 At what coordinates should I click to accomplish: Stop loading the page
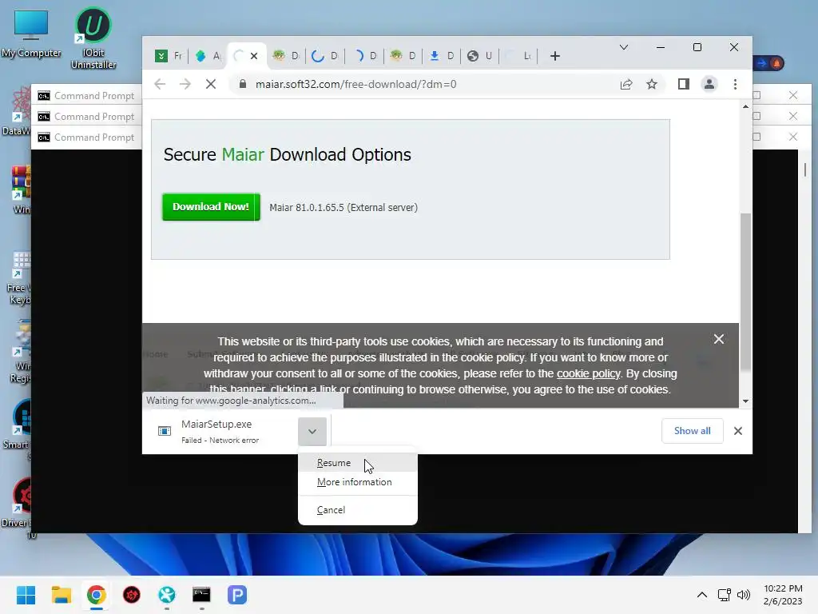pyautogui.click(x=211, y=84)
